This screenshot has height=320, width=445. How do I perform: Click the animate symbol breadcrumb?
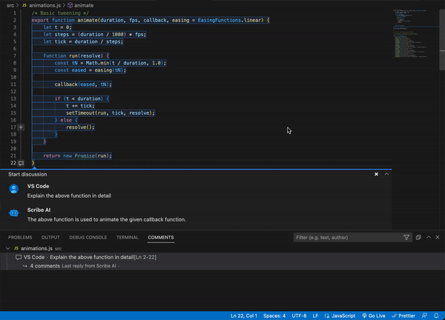[84, 5]
